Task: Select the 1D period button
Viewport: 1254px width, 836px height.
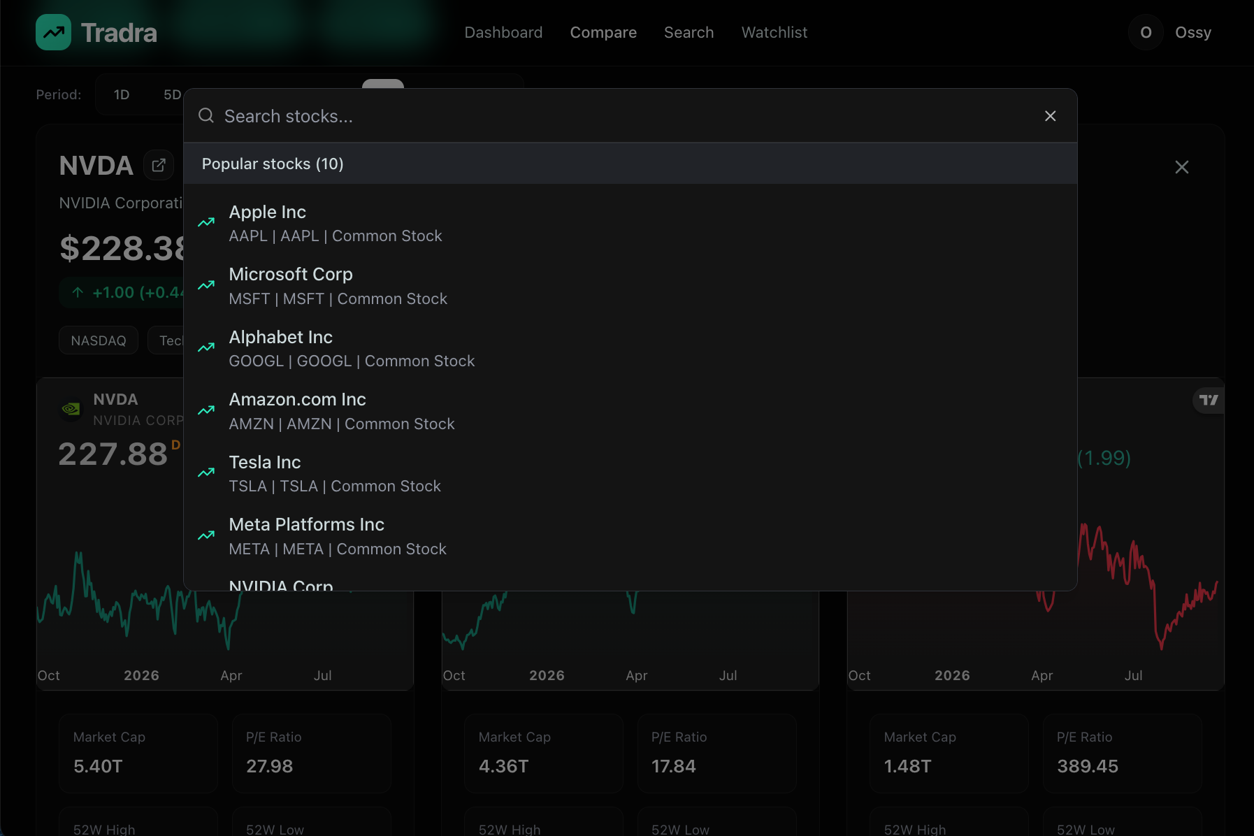Action: click(x=122, y=94)
